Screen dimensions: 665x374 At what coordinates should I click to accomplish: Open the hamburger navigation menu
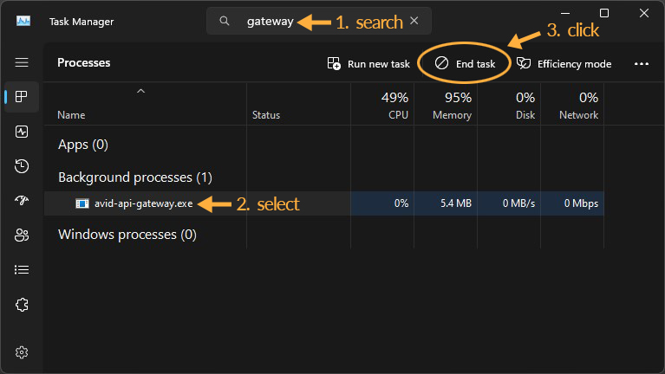point(22,62)
